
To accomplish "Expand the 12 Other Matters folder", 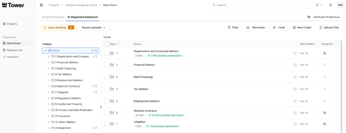I will click(x=49, y=122).
